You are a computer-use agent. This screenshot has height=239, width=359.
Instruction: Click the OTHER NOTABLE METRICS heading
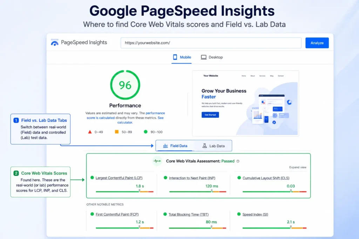pos(105,204)
